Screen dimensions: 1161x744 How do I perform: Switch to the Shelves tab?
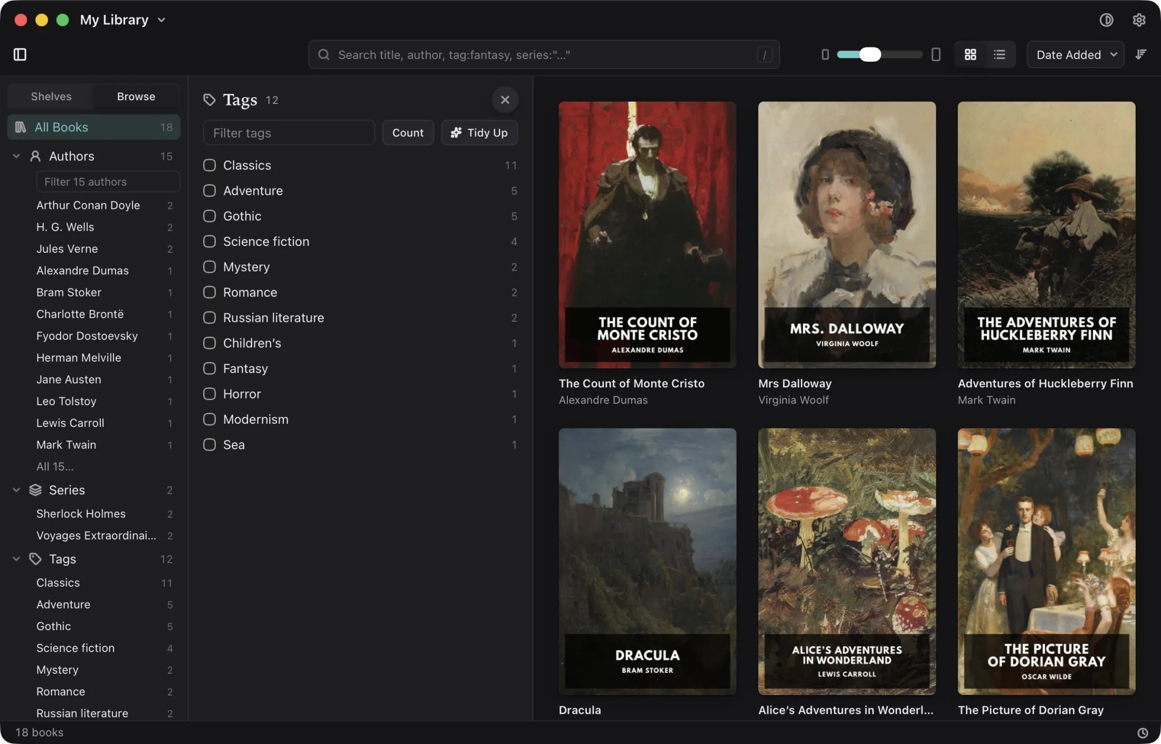(51, 97)
